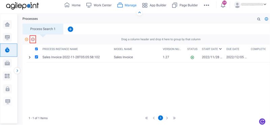Sort by Model Name column
Screen dimensions: 270x125
[x=123, y=49]
